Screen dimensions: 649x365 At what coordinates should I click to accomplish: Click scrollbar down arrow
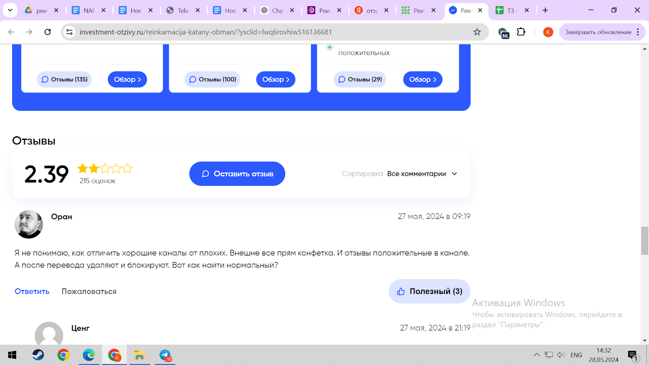(645, 341)
